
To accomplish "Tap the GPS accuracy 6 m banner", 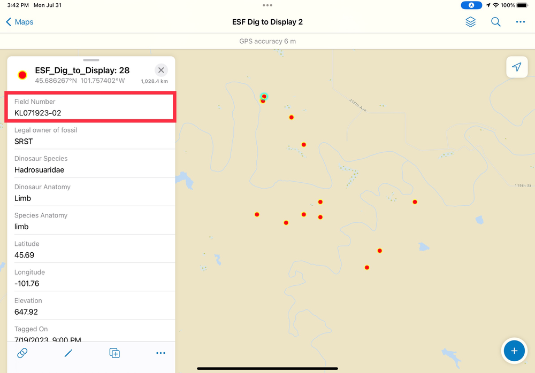I will click(x=267, y=41).
